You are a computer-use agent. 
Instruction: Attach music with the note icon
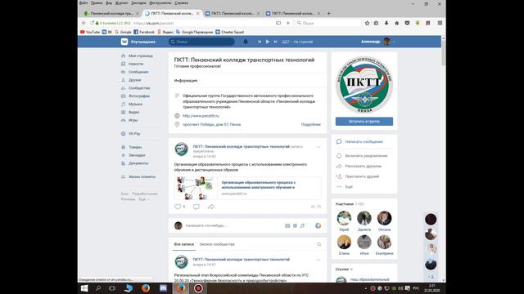point(302,225)
